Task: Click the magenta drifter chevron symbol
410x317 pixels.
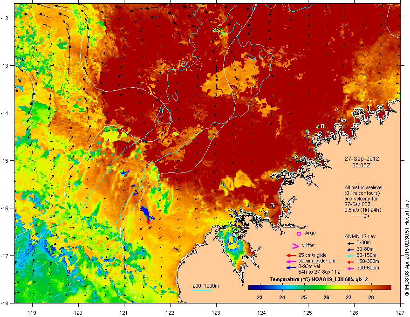Action: [295, 246]
